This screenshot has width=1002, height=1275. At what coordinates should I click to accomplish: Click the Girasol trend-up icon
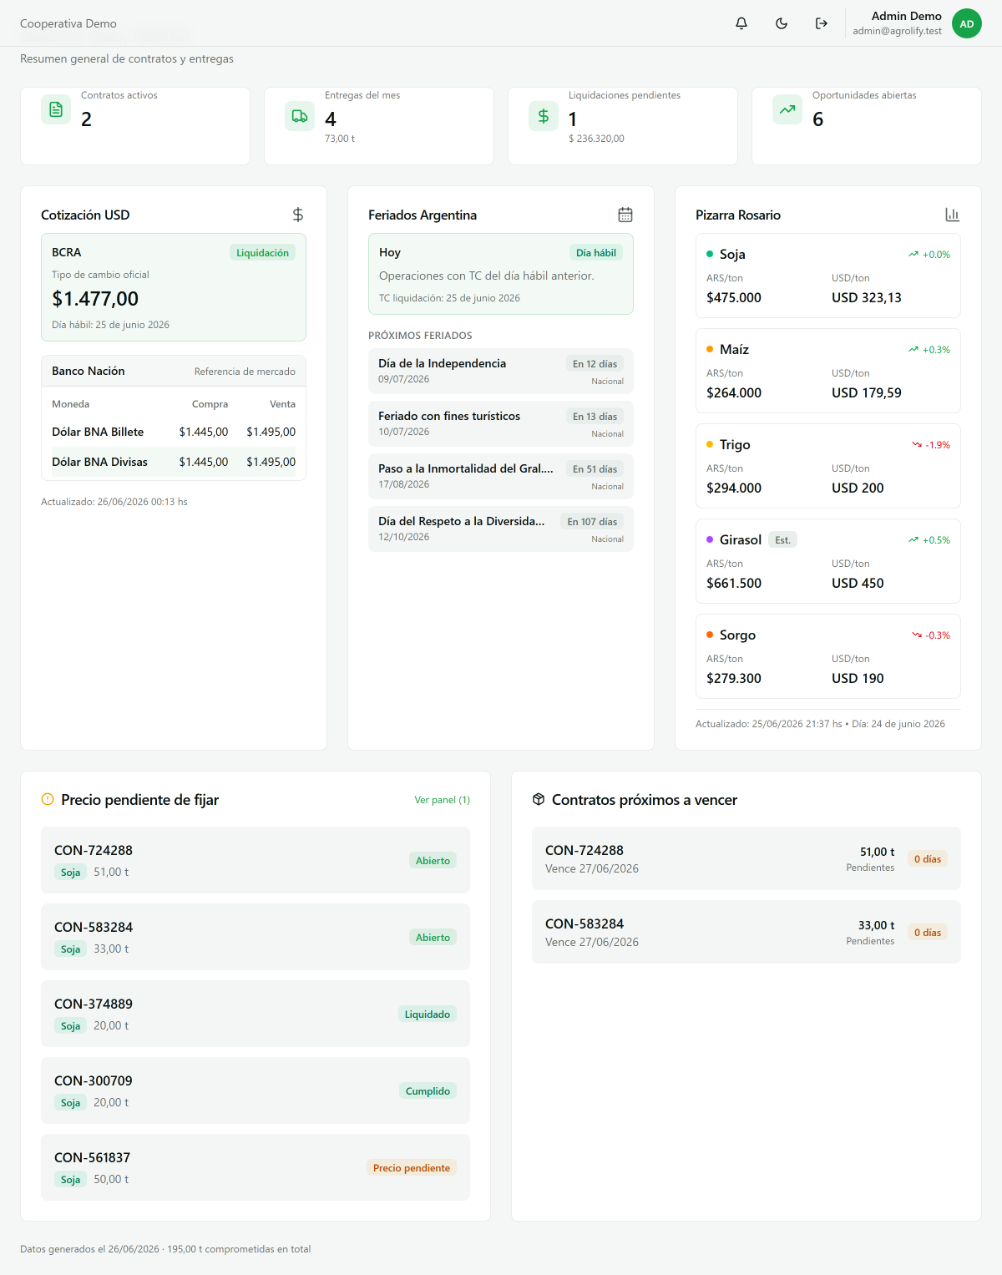coord(913,540)
